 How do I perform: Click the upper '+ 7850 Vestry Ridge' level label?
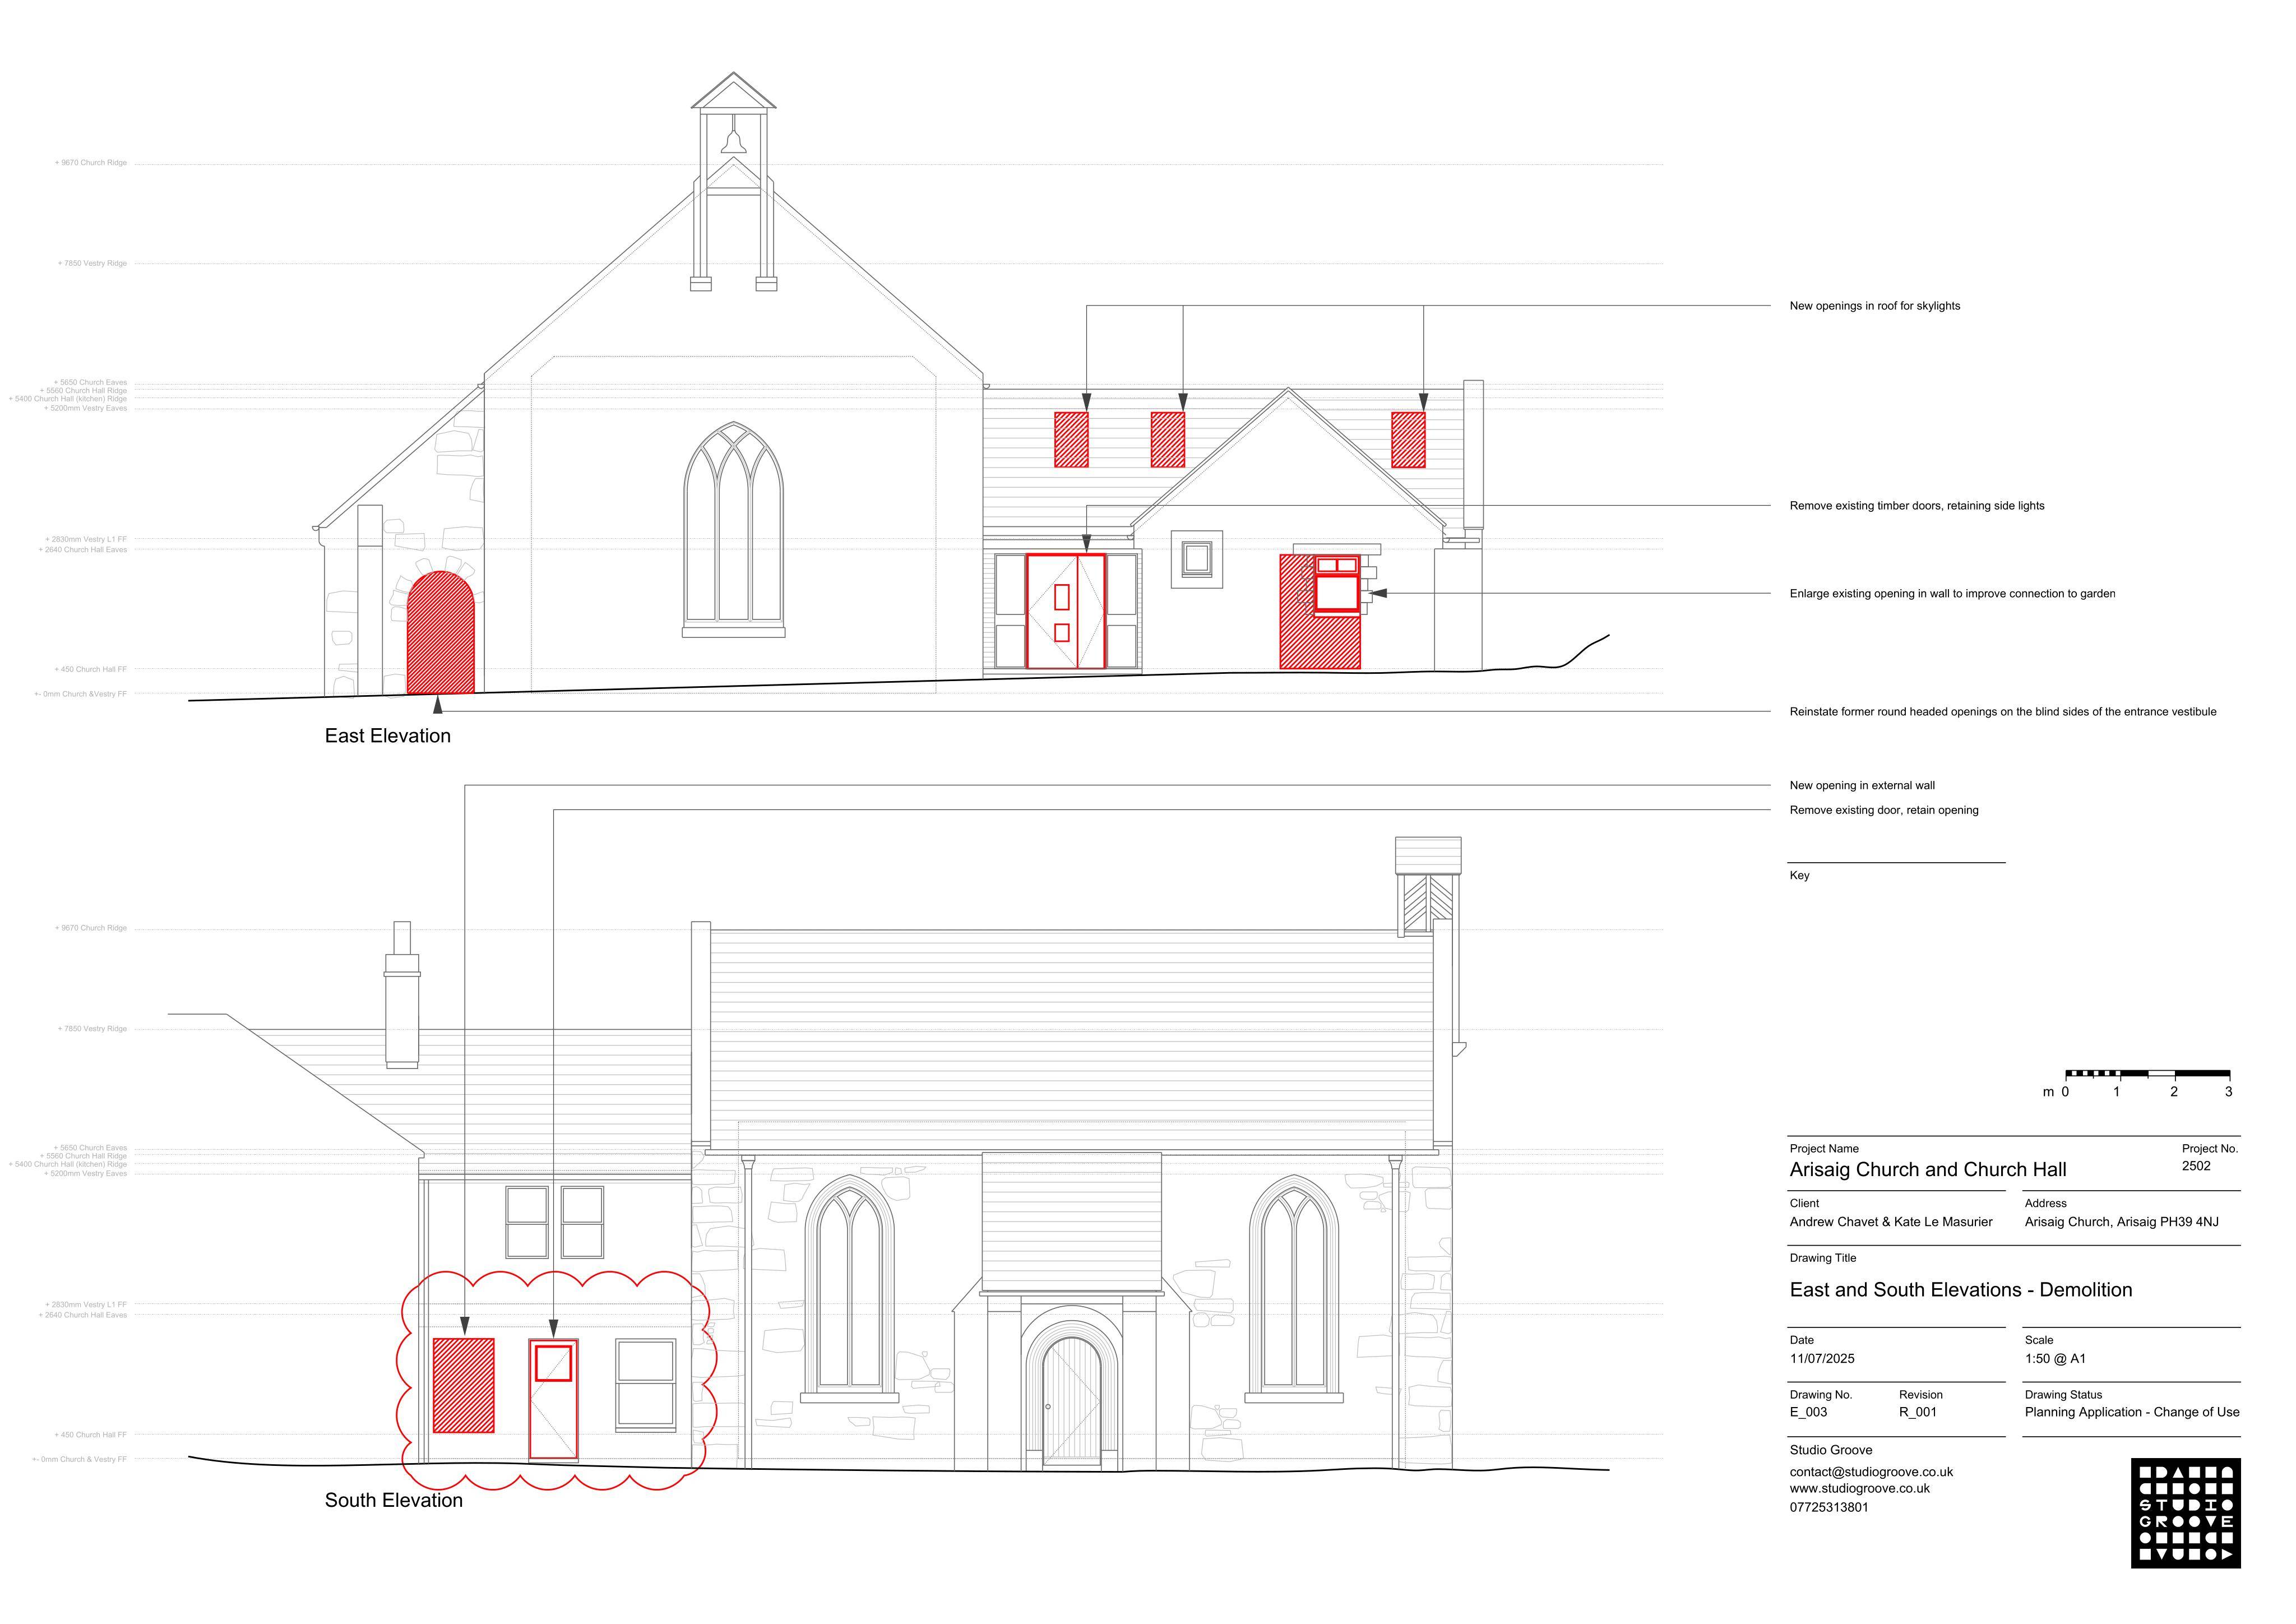tap(92, 264)
